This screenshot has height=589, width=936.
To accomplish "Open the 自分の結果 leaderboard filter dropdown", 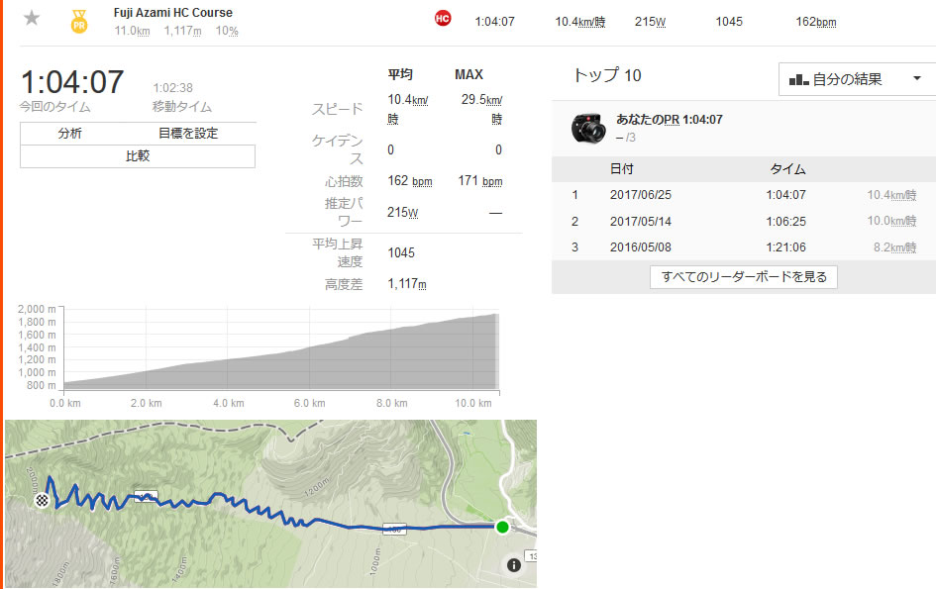I will click(x=856, y=79).
